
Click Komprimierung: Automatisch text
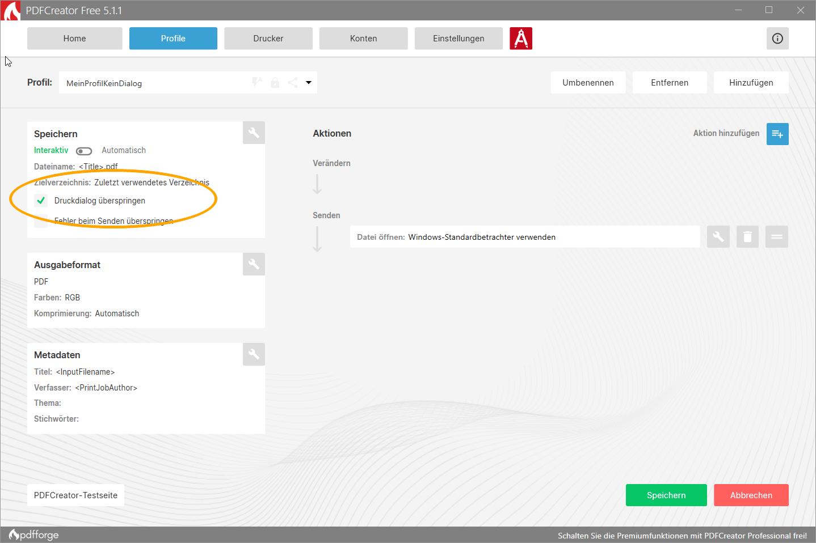coord(86,313)
